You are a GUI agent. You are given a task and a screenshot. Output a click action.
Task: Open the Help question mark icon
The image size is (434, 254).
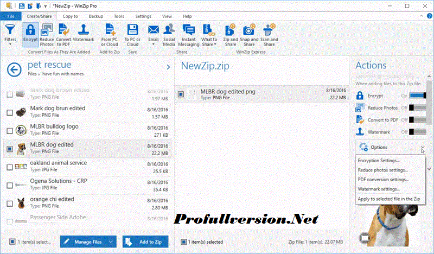tap(429, 16)
